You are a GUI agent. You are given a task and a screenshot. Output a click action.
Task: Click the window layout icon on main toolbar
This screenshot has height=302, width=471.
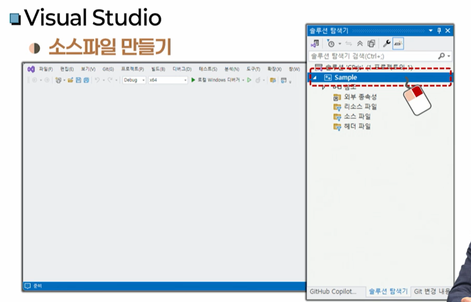pyautogui.click(x=284, y=80)
